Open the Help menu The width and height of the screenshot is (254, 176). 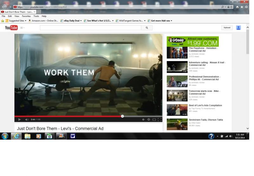44,16
